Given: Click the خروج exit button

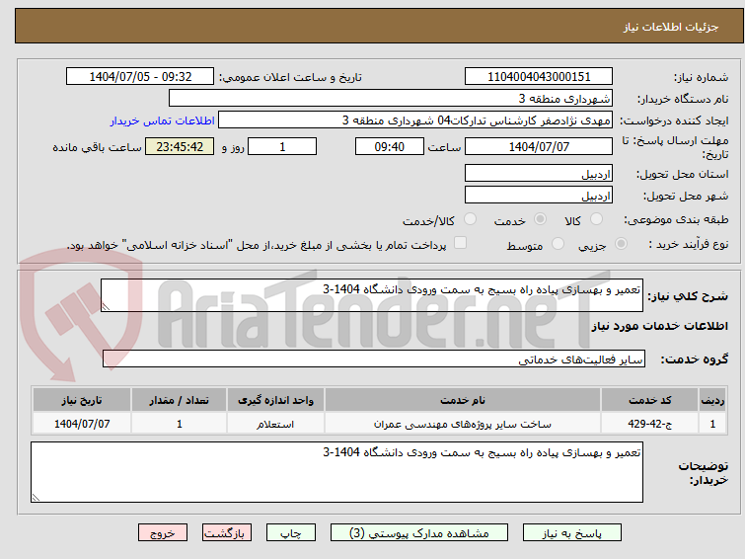Looking at the screenshot, I should pos(163,533).
